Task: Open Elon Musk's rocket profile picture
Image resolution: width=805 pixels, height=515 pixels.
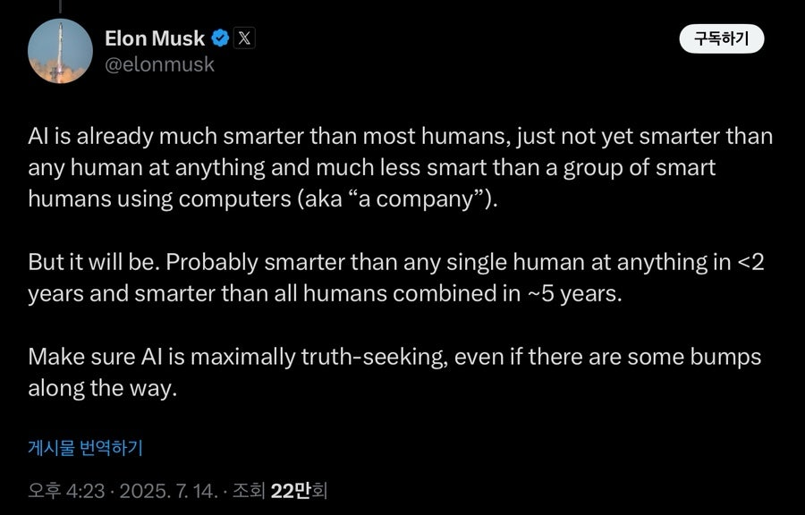Action: 60,51
